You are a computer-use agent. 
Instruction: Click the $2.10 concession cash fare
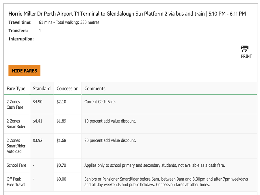tap(61, 102)
